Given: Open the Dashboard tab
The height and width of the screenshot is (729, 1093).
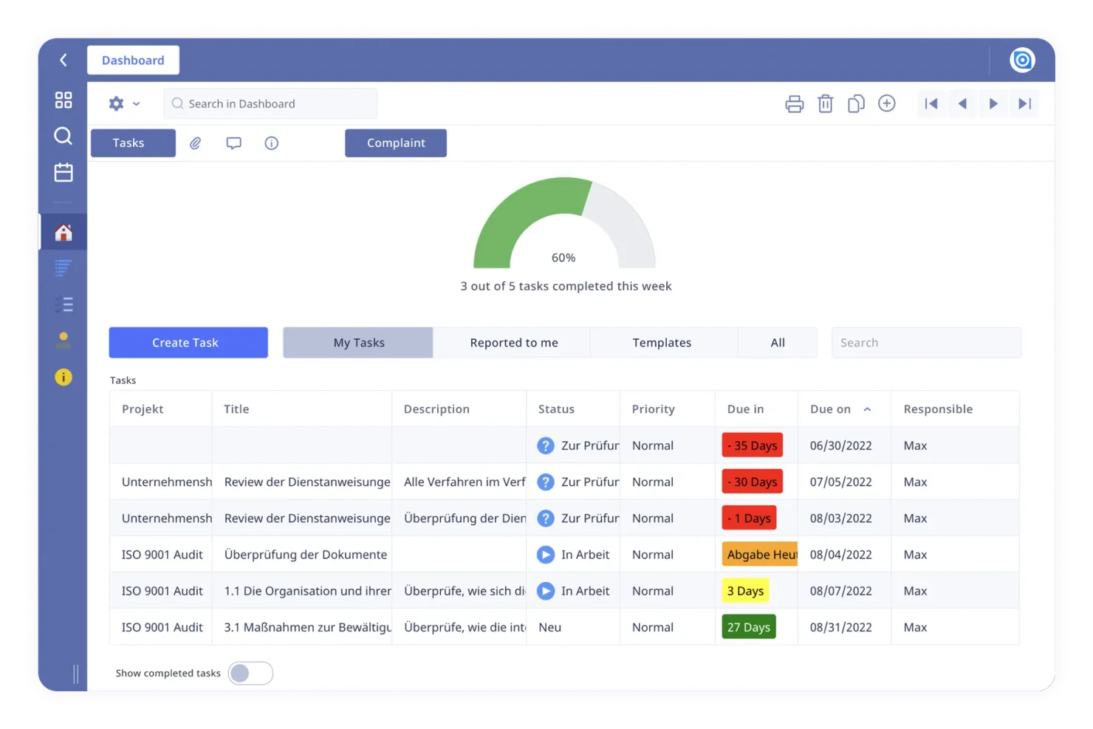Looking at the screenshot, I should click(133, 60).
